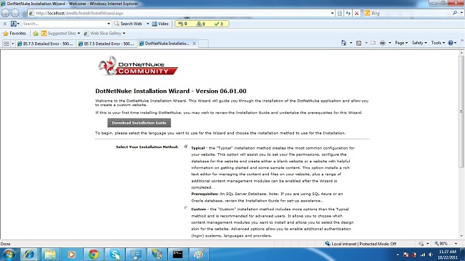Close the DotNetNuke Installation tab
This screenshot has width=465, height=261.
pos(194,44)
